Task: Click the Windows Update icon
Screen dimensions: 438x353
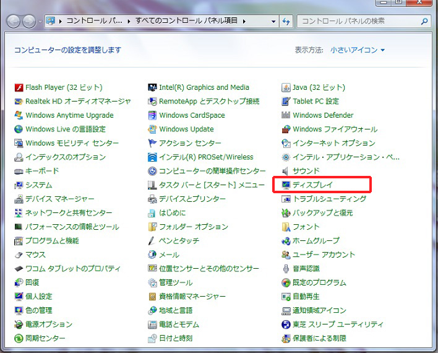Action: [152, 129]
